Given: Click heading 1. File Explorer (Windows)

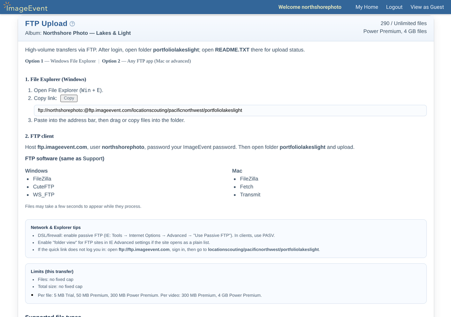Looking at the screenshot, I should tap(55, 79).
